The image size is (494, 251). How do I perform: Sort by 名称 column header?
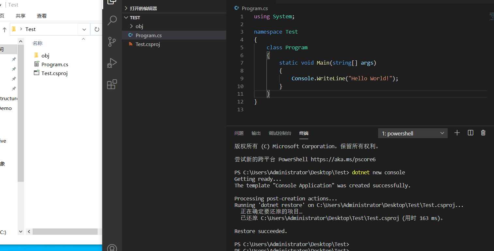coord(38,43)
